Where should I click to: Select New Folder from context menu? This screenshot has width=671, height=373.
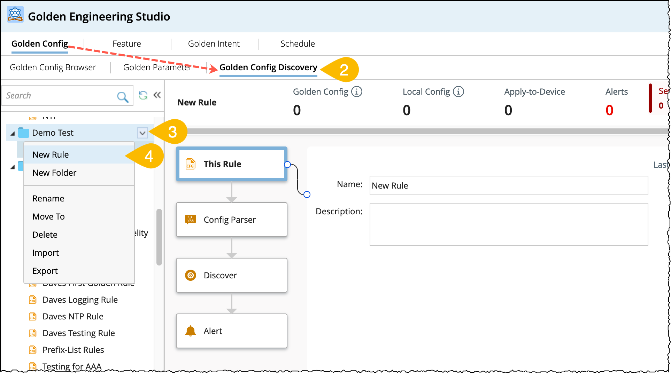[x=54, y=173]
